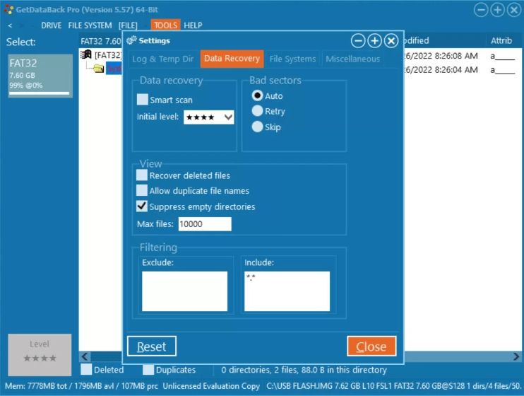
Task: Open the Initial level star dropdown
Action: (208, 117)
